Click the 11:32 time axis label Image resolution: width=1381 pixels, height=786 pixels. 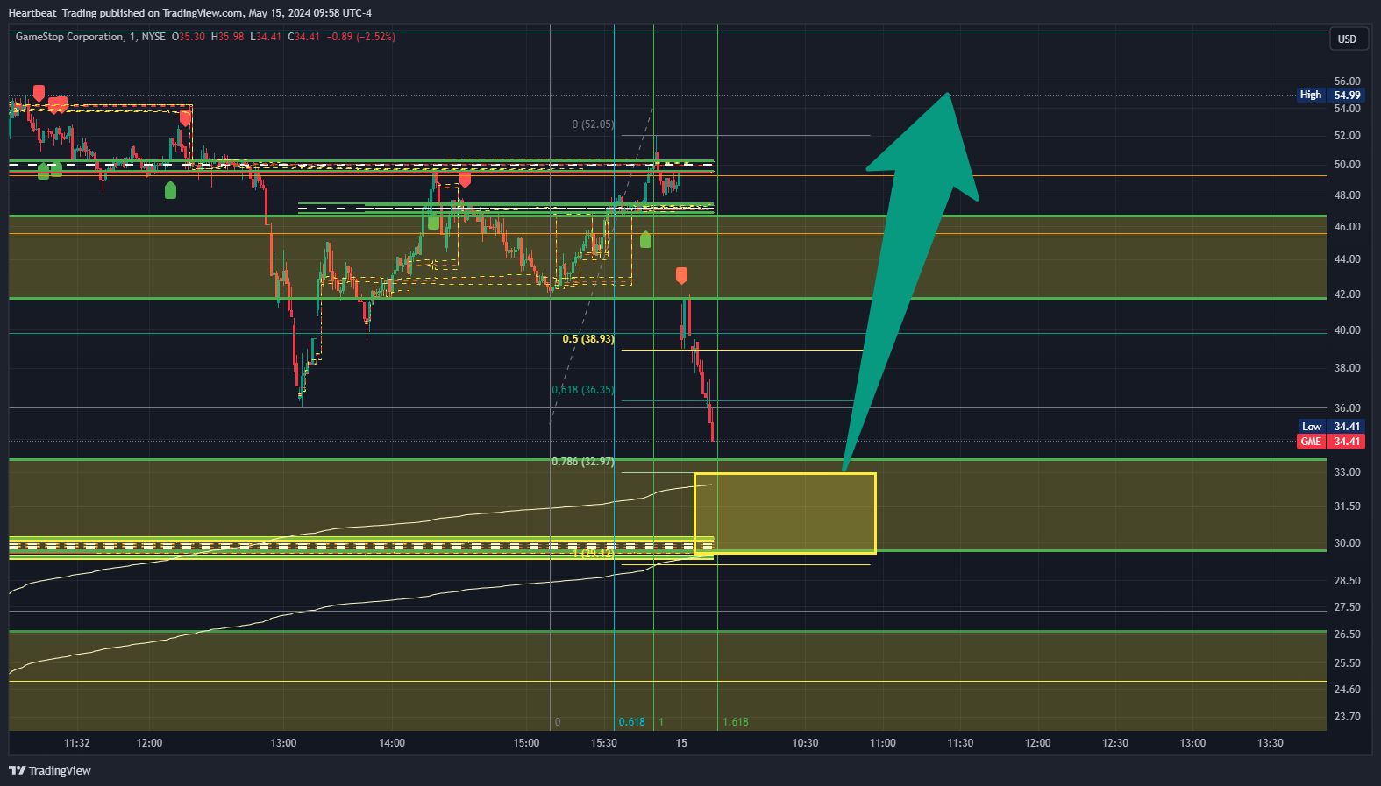click(77, 743)
